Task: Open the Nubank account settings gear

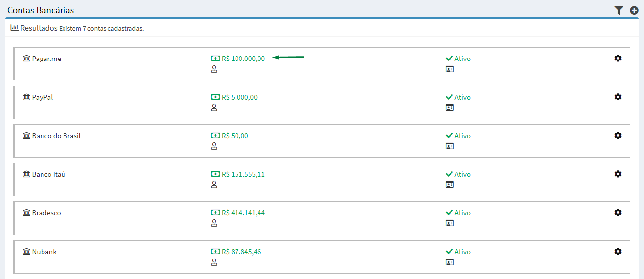Action: pyautogui.click(x=618, y=252)
